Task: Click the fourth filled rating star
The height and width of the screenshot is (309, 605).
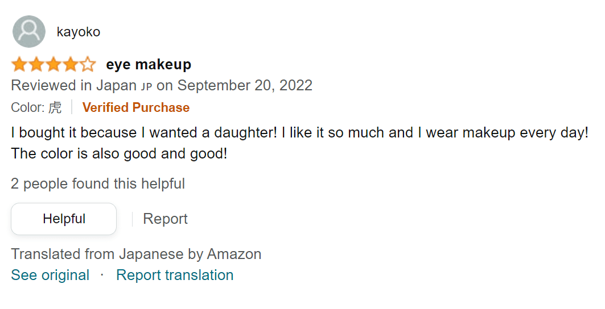Action: (71, 65)
